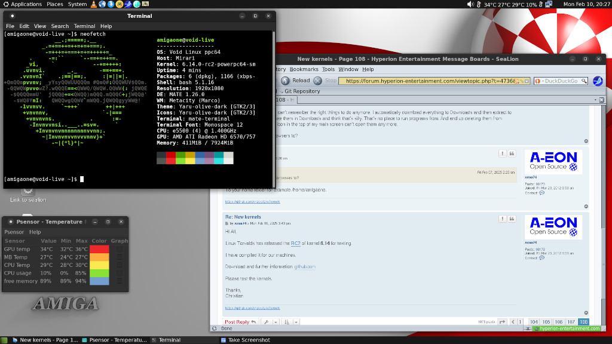Click the quote icon on the Feb 07 post
This screenshot has width=612, height=344.
pyautogui.click(x=512, y=153)
